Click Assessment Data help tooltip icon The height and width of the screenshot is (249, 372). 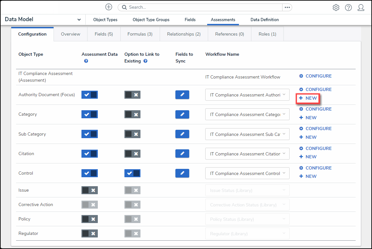click(86, 61)
